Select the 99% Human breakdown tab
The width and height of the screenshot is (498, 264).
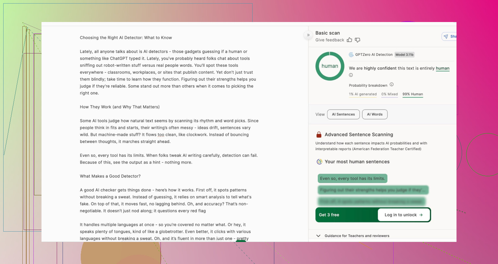[412, 94]
